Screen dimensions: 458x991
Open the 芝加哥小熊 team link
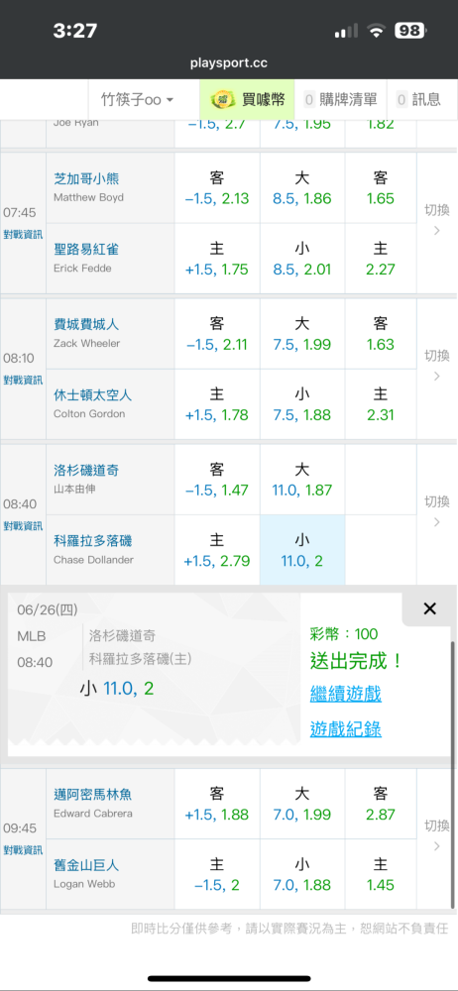pyautogui.click(x=86, y=179)
